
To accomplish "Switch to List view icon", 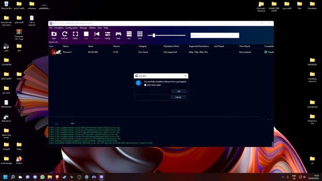I will pos(129,35).
